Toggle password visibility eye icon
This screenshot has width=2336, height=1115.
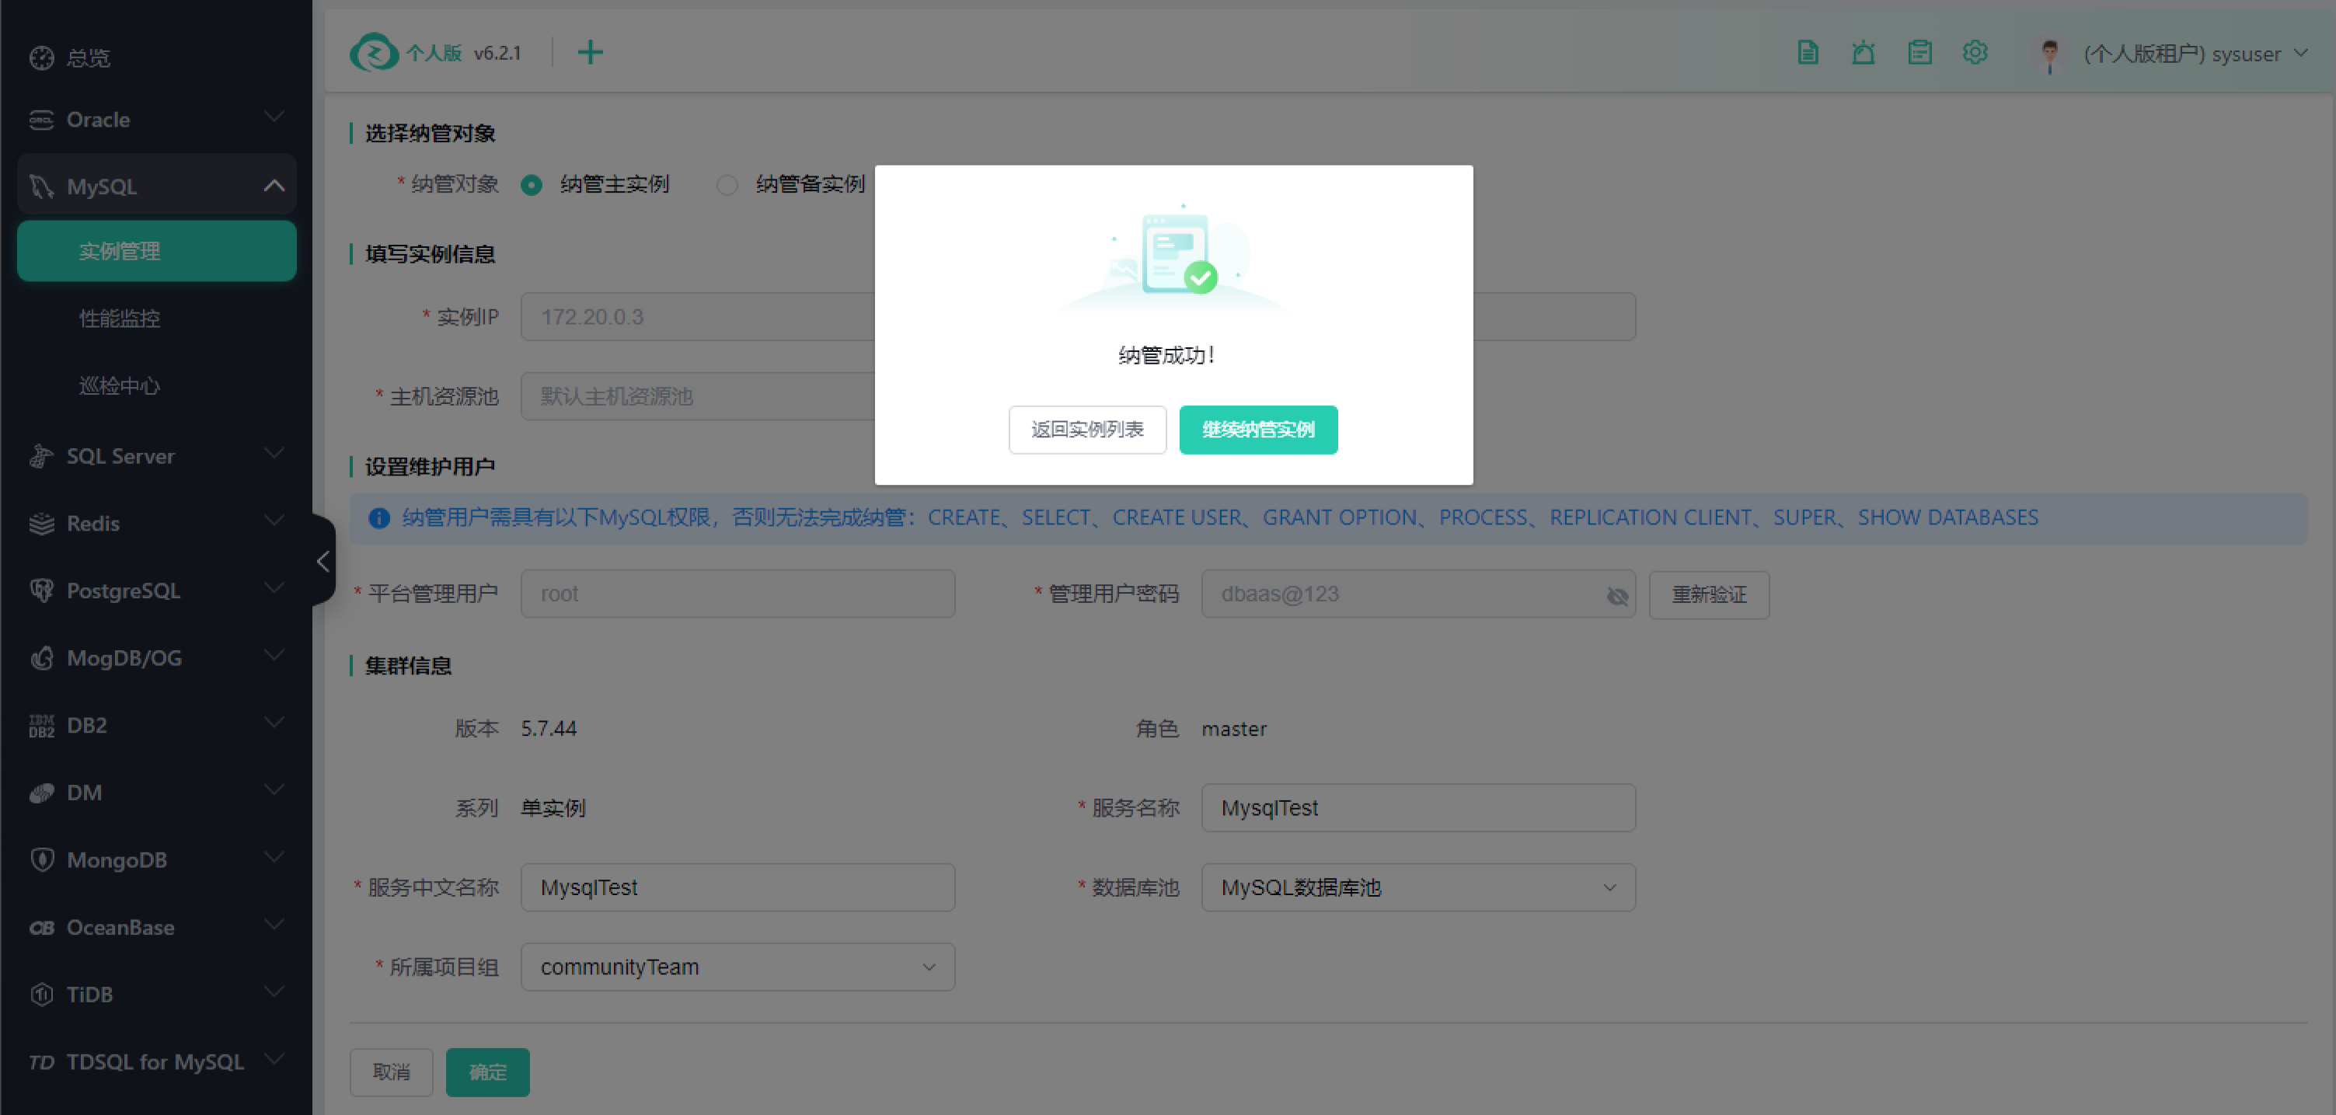click(1617, 595)
